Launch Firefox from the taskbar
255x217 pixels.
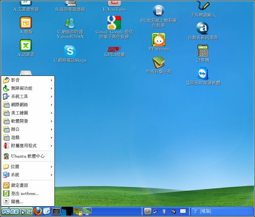point(38,211)
